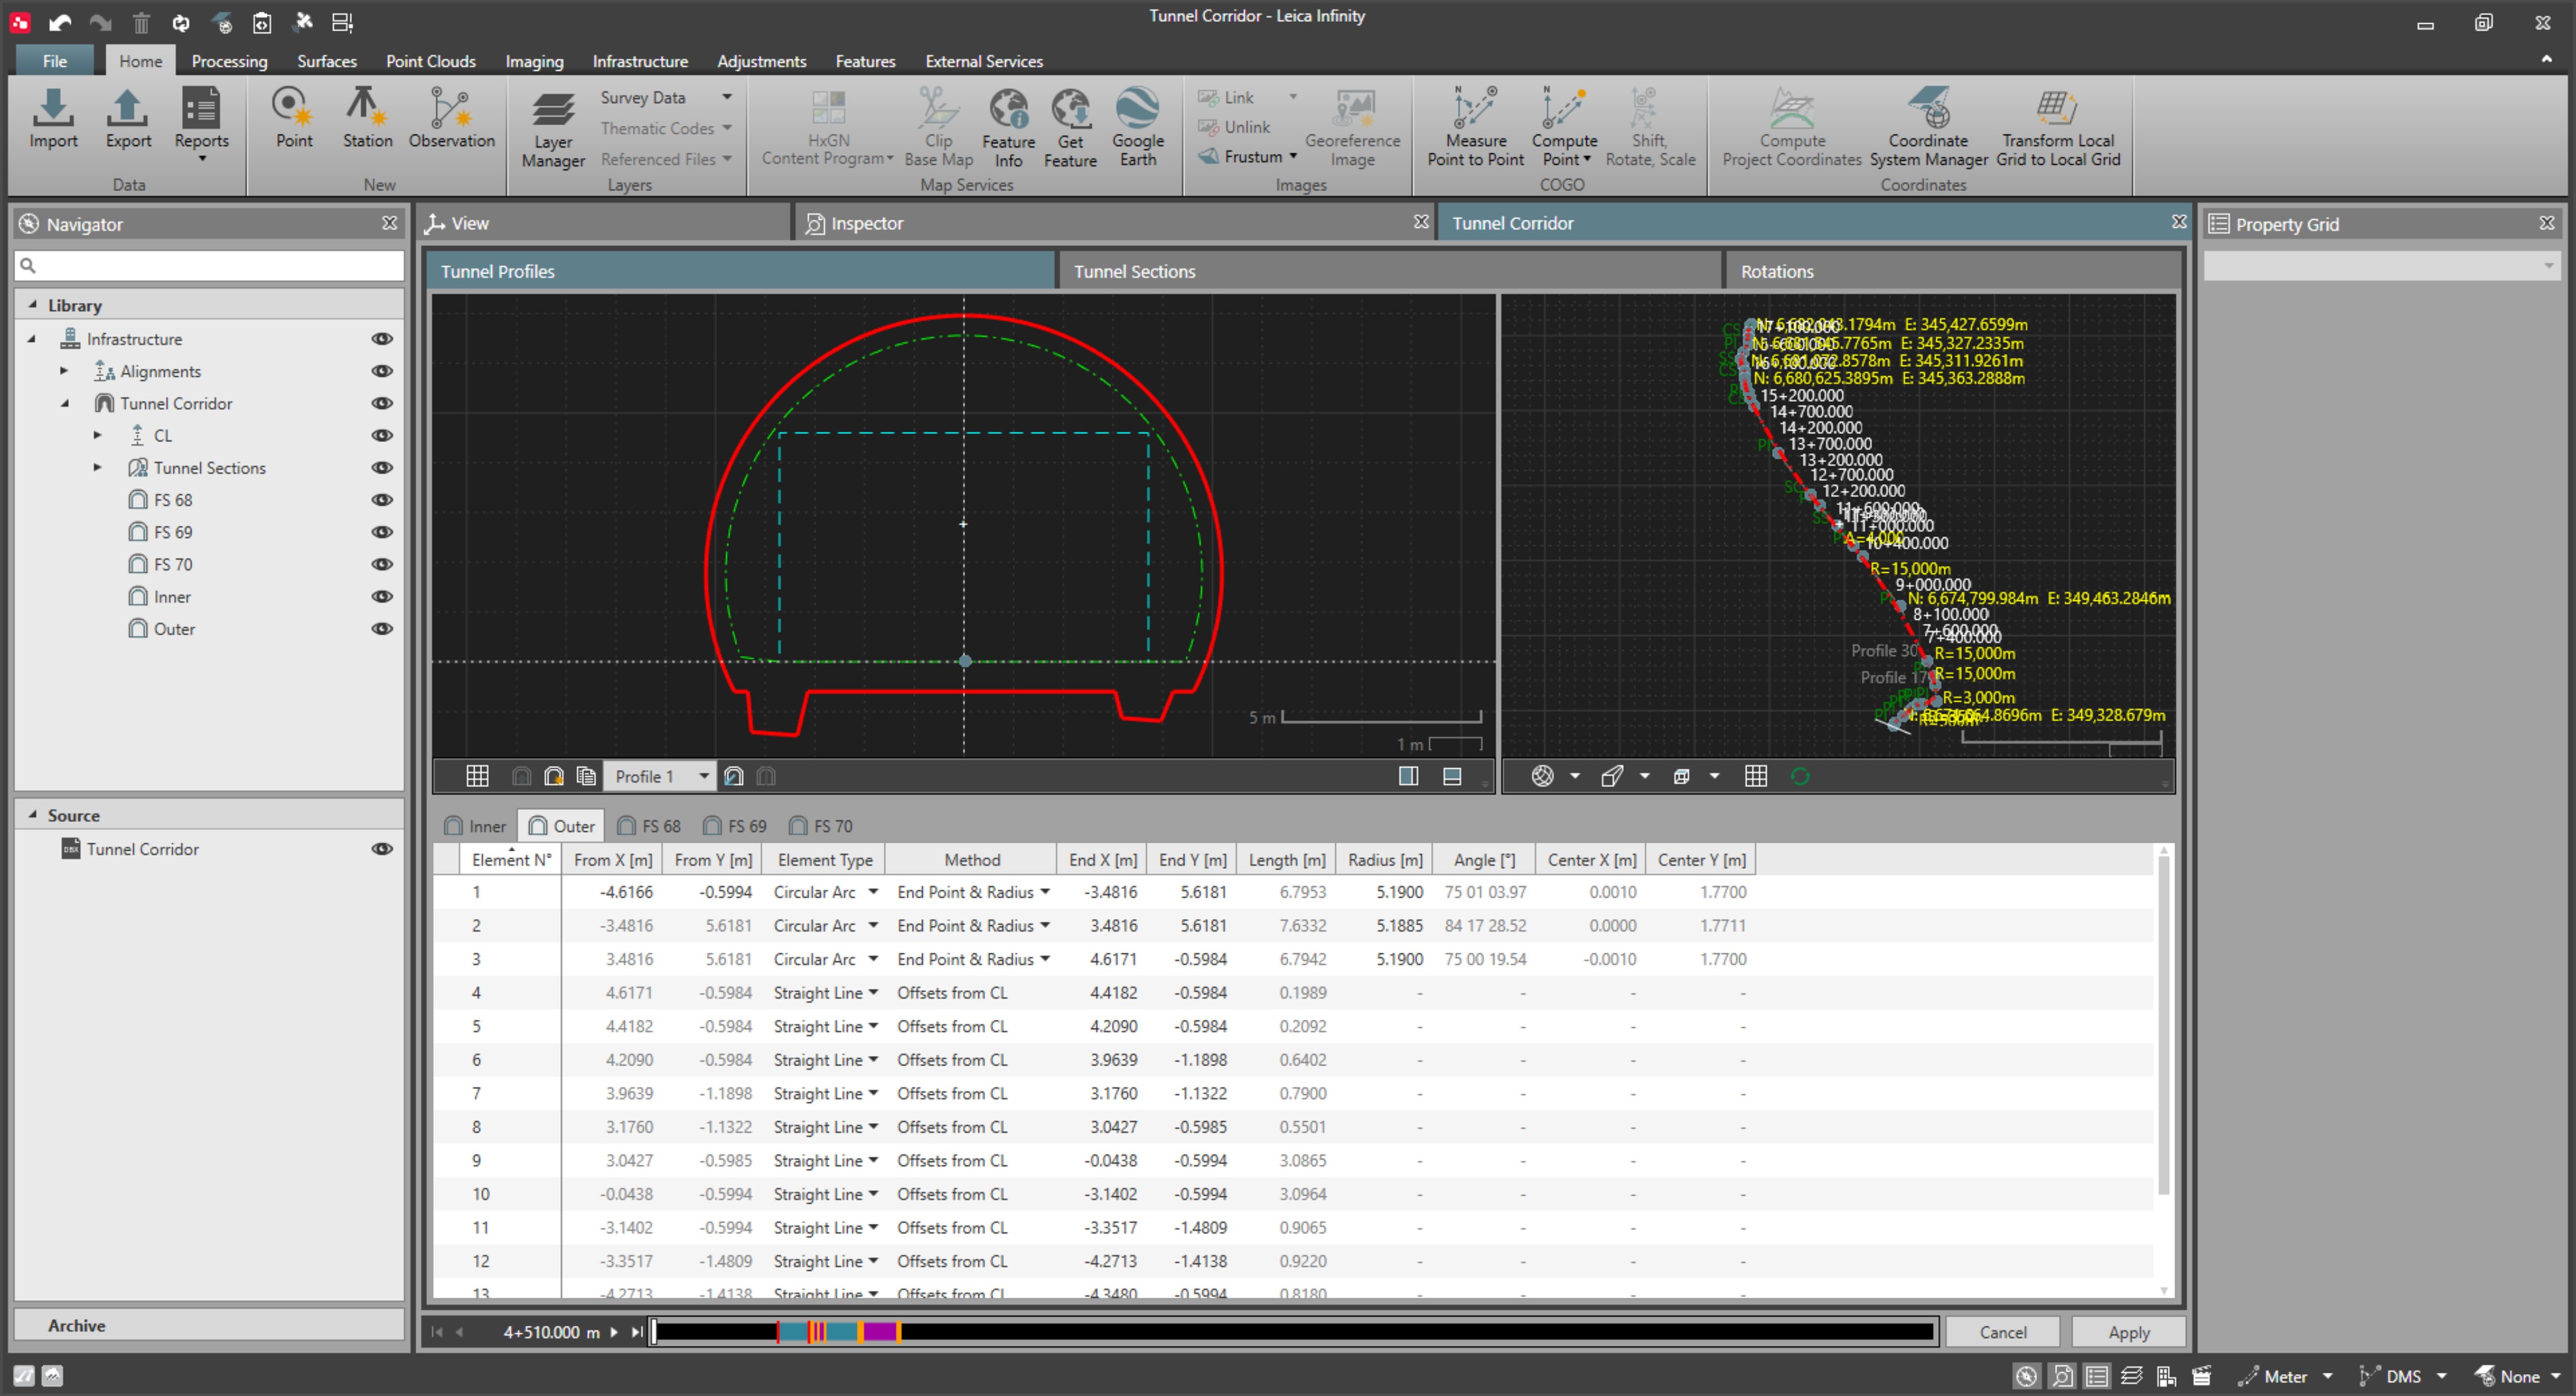
Task: Click the tunnel icon right of Profile 1 dropdown
Action: (x=734, y=777)
